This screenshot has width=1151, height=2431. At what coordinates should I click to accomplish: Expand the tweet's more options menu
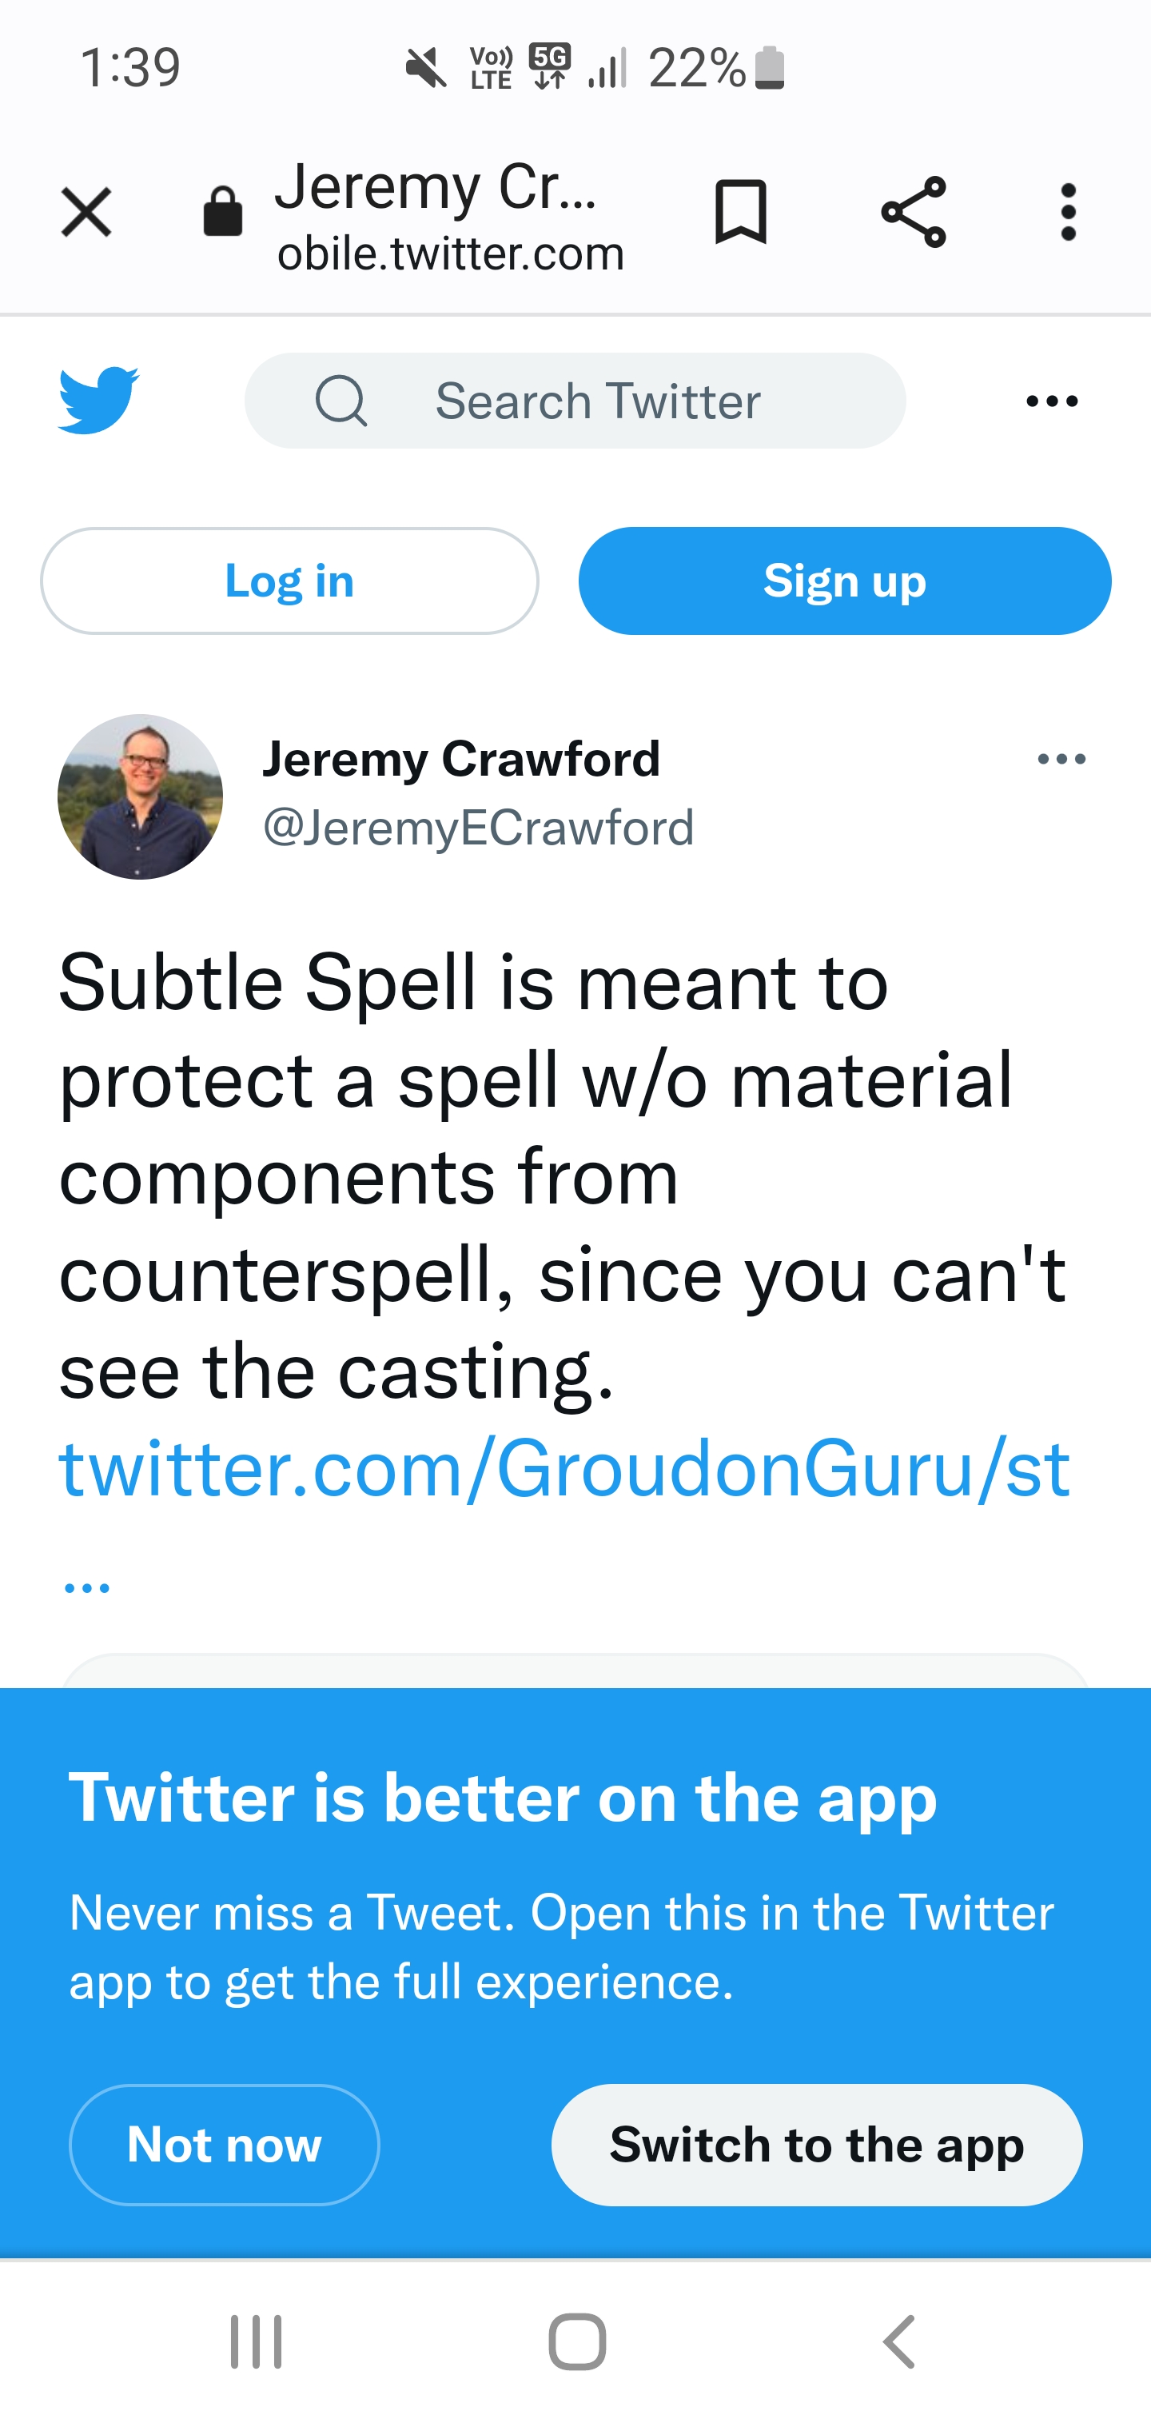pos(1061,759)
